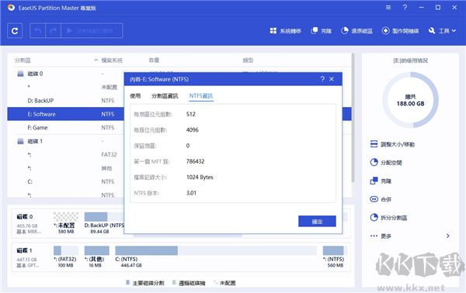Click the value 4096 in dialog

pos(193,129)
